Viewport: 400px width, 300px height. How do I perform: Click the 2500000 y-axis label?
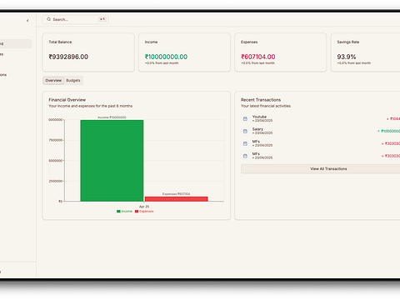(56, 181)
